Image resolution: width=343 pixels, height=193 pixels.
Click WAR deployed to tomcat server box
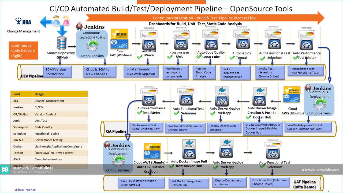(x=235, y=73)
